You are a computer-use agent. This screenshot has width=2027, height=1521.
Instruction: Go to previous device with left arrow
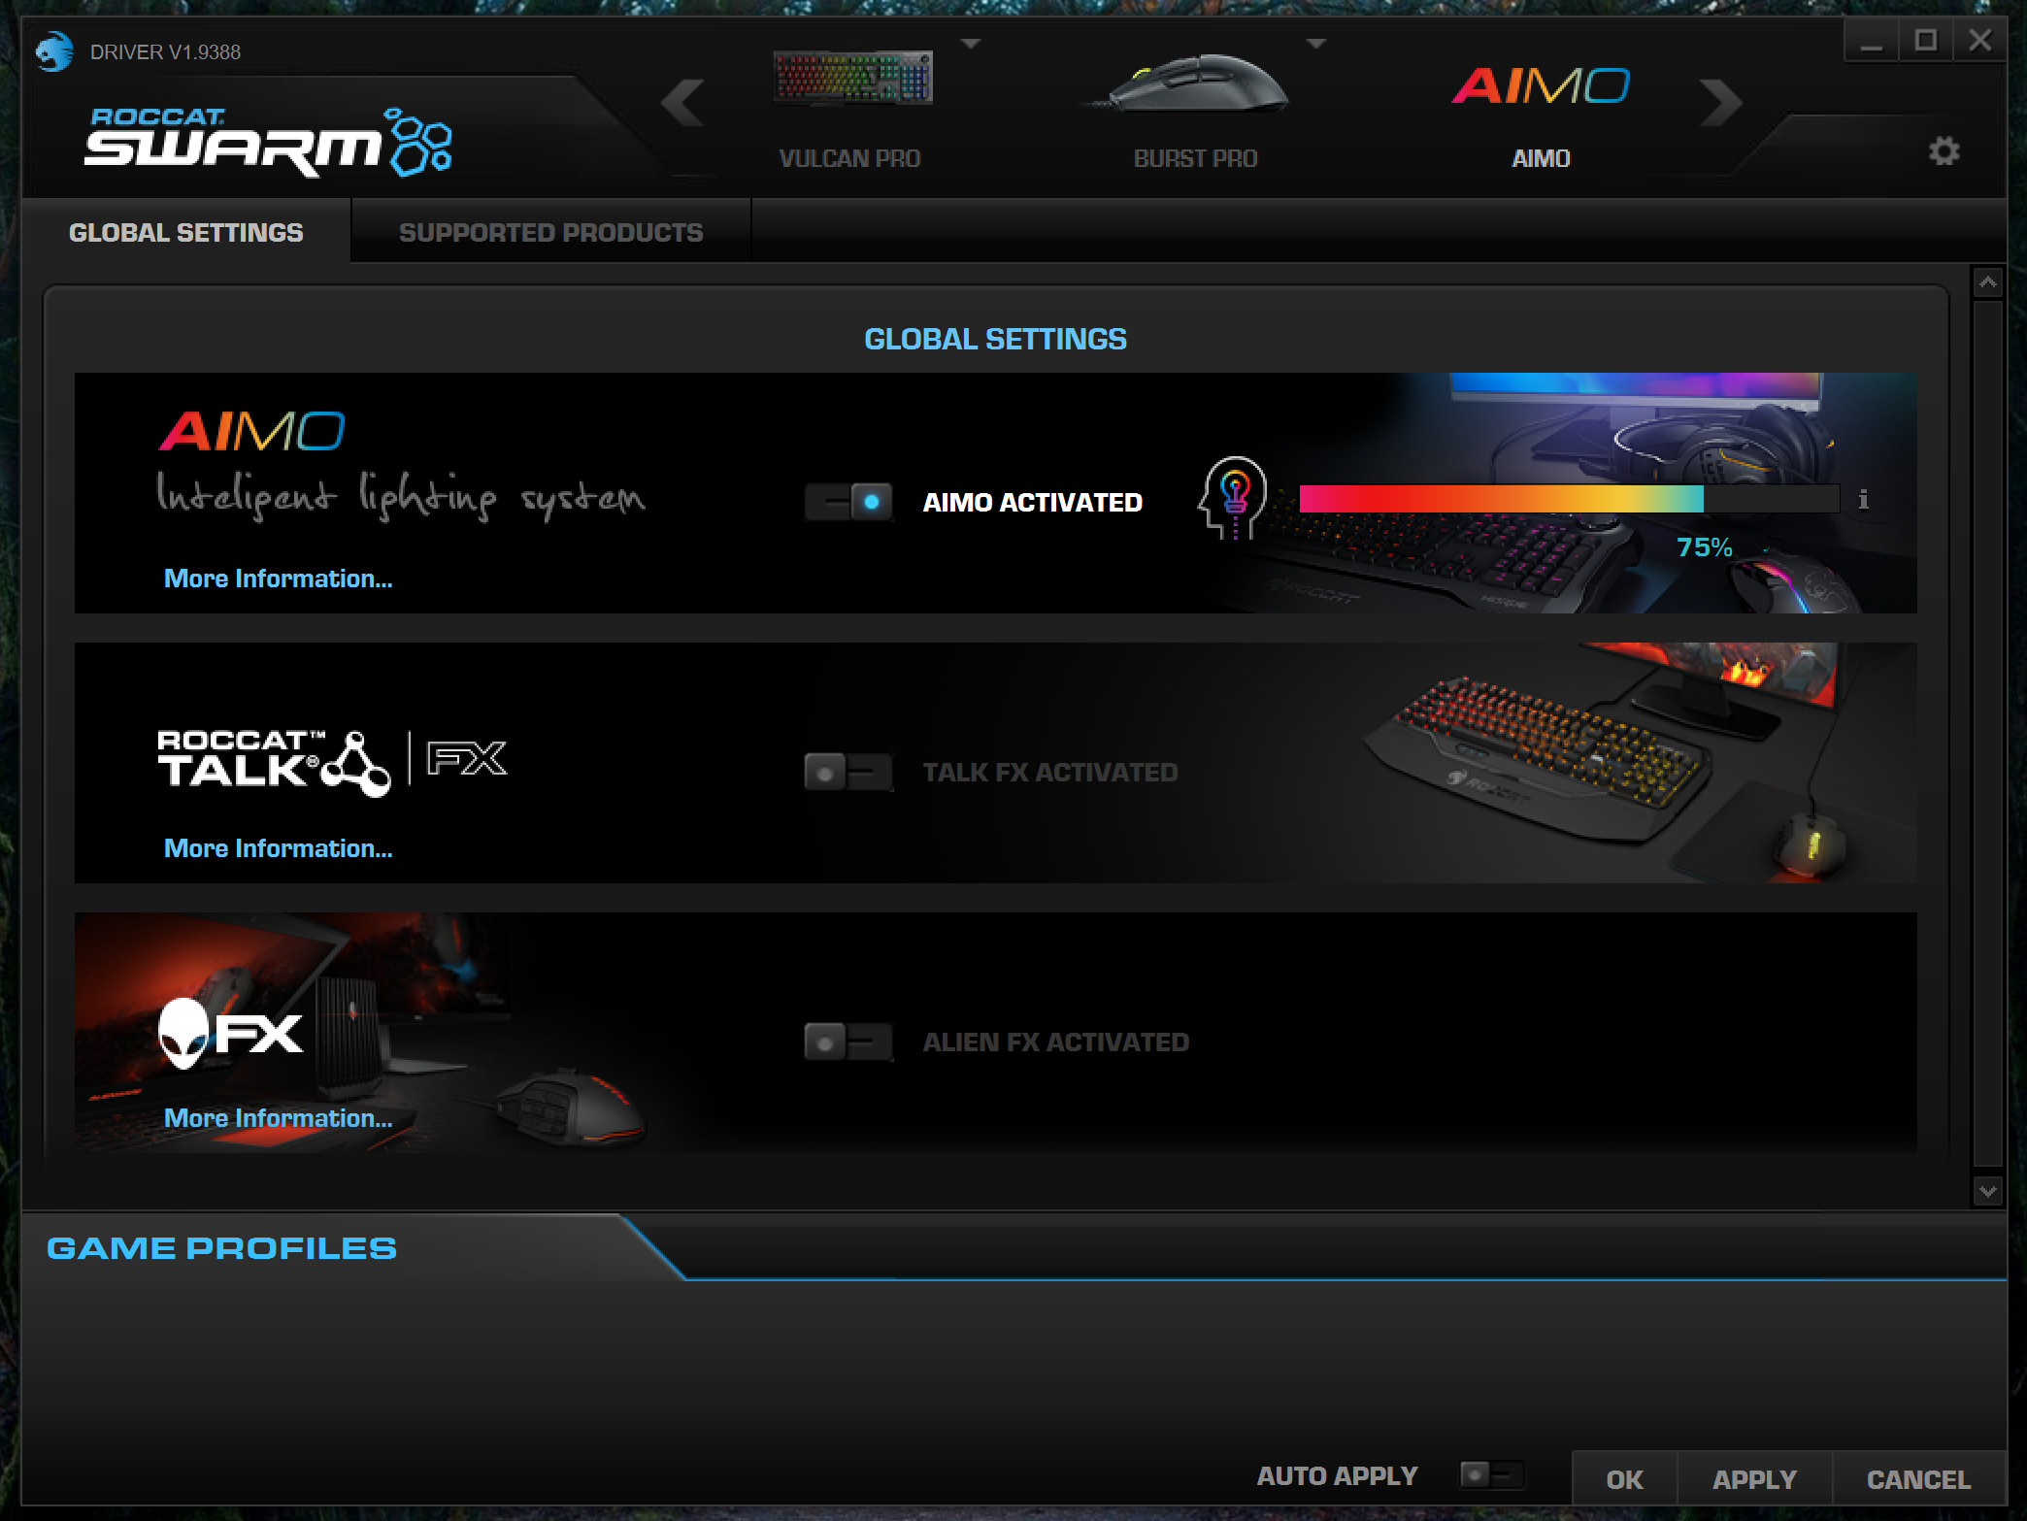click(682, 103)
